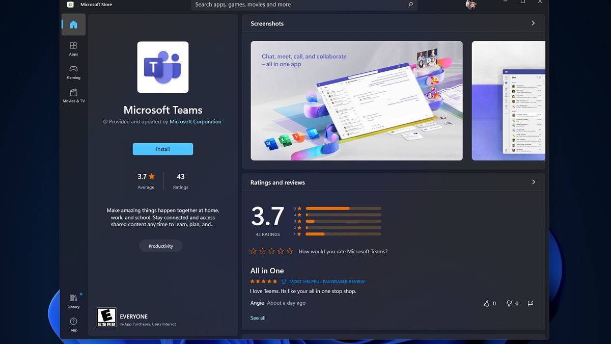Open the Movies & TV section
Screen dimensions: 611x344
(73, 96)
